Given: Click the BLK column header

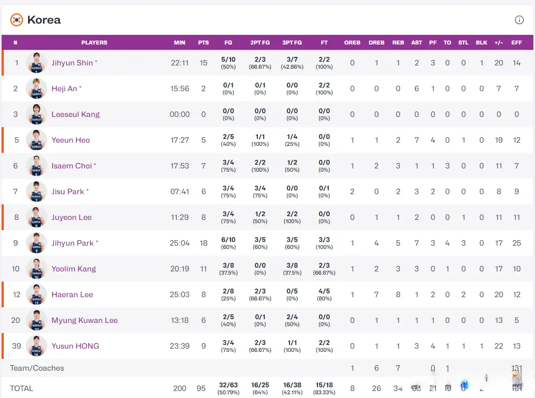Looking at the screenshot, I should [x=481, y=42].
